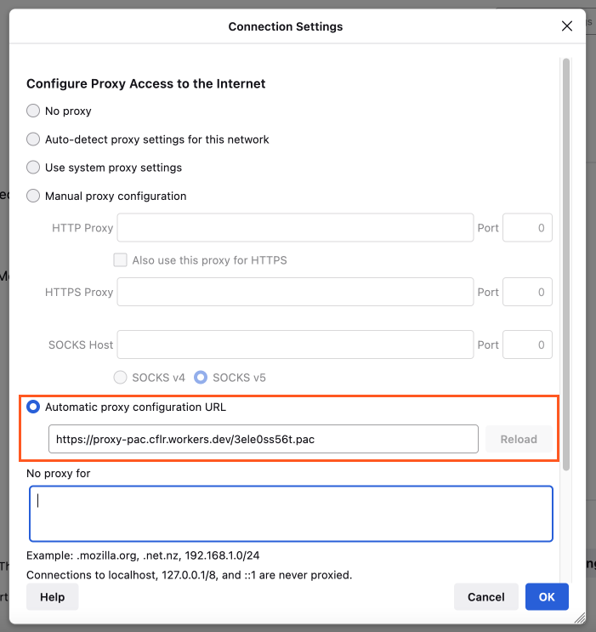Confirm settings with the OK button

point(547,597)
